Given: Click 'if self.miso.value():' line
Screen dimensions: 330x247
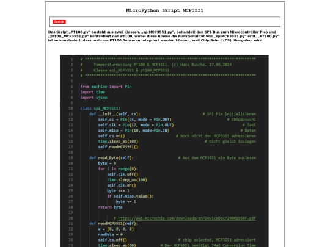Looking at the screenshot, I should (130, 196).
